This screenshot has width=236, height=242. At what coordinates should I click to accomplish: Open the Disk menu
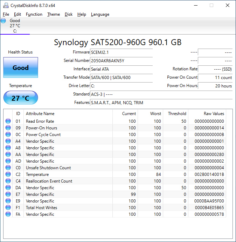point(69,14)
